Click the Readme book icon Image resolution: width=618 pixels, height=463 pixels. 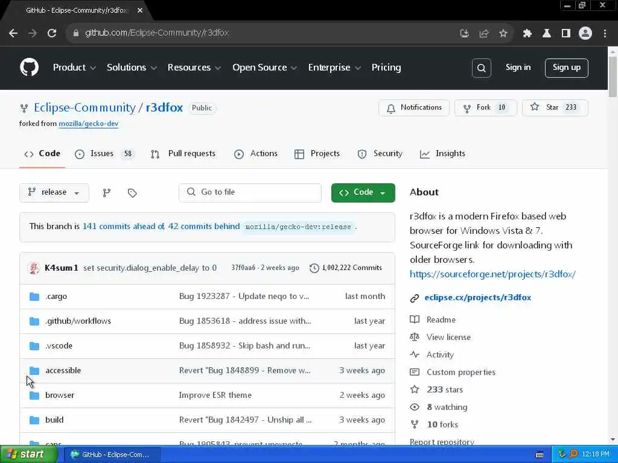click(415, 320)
